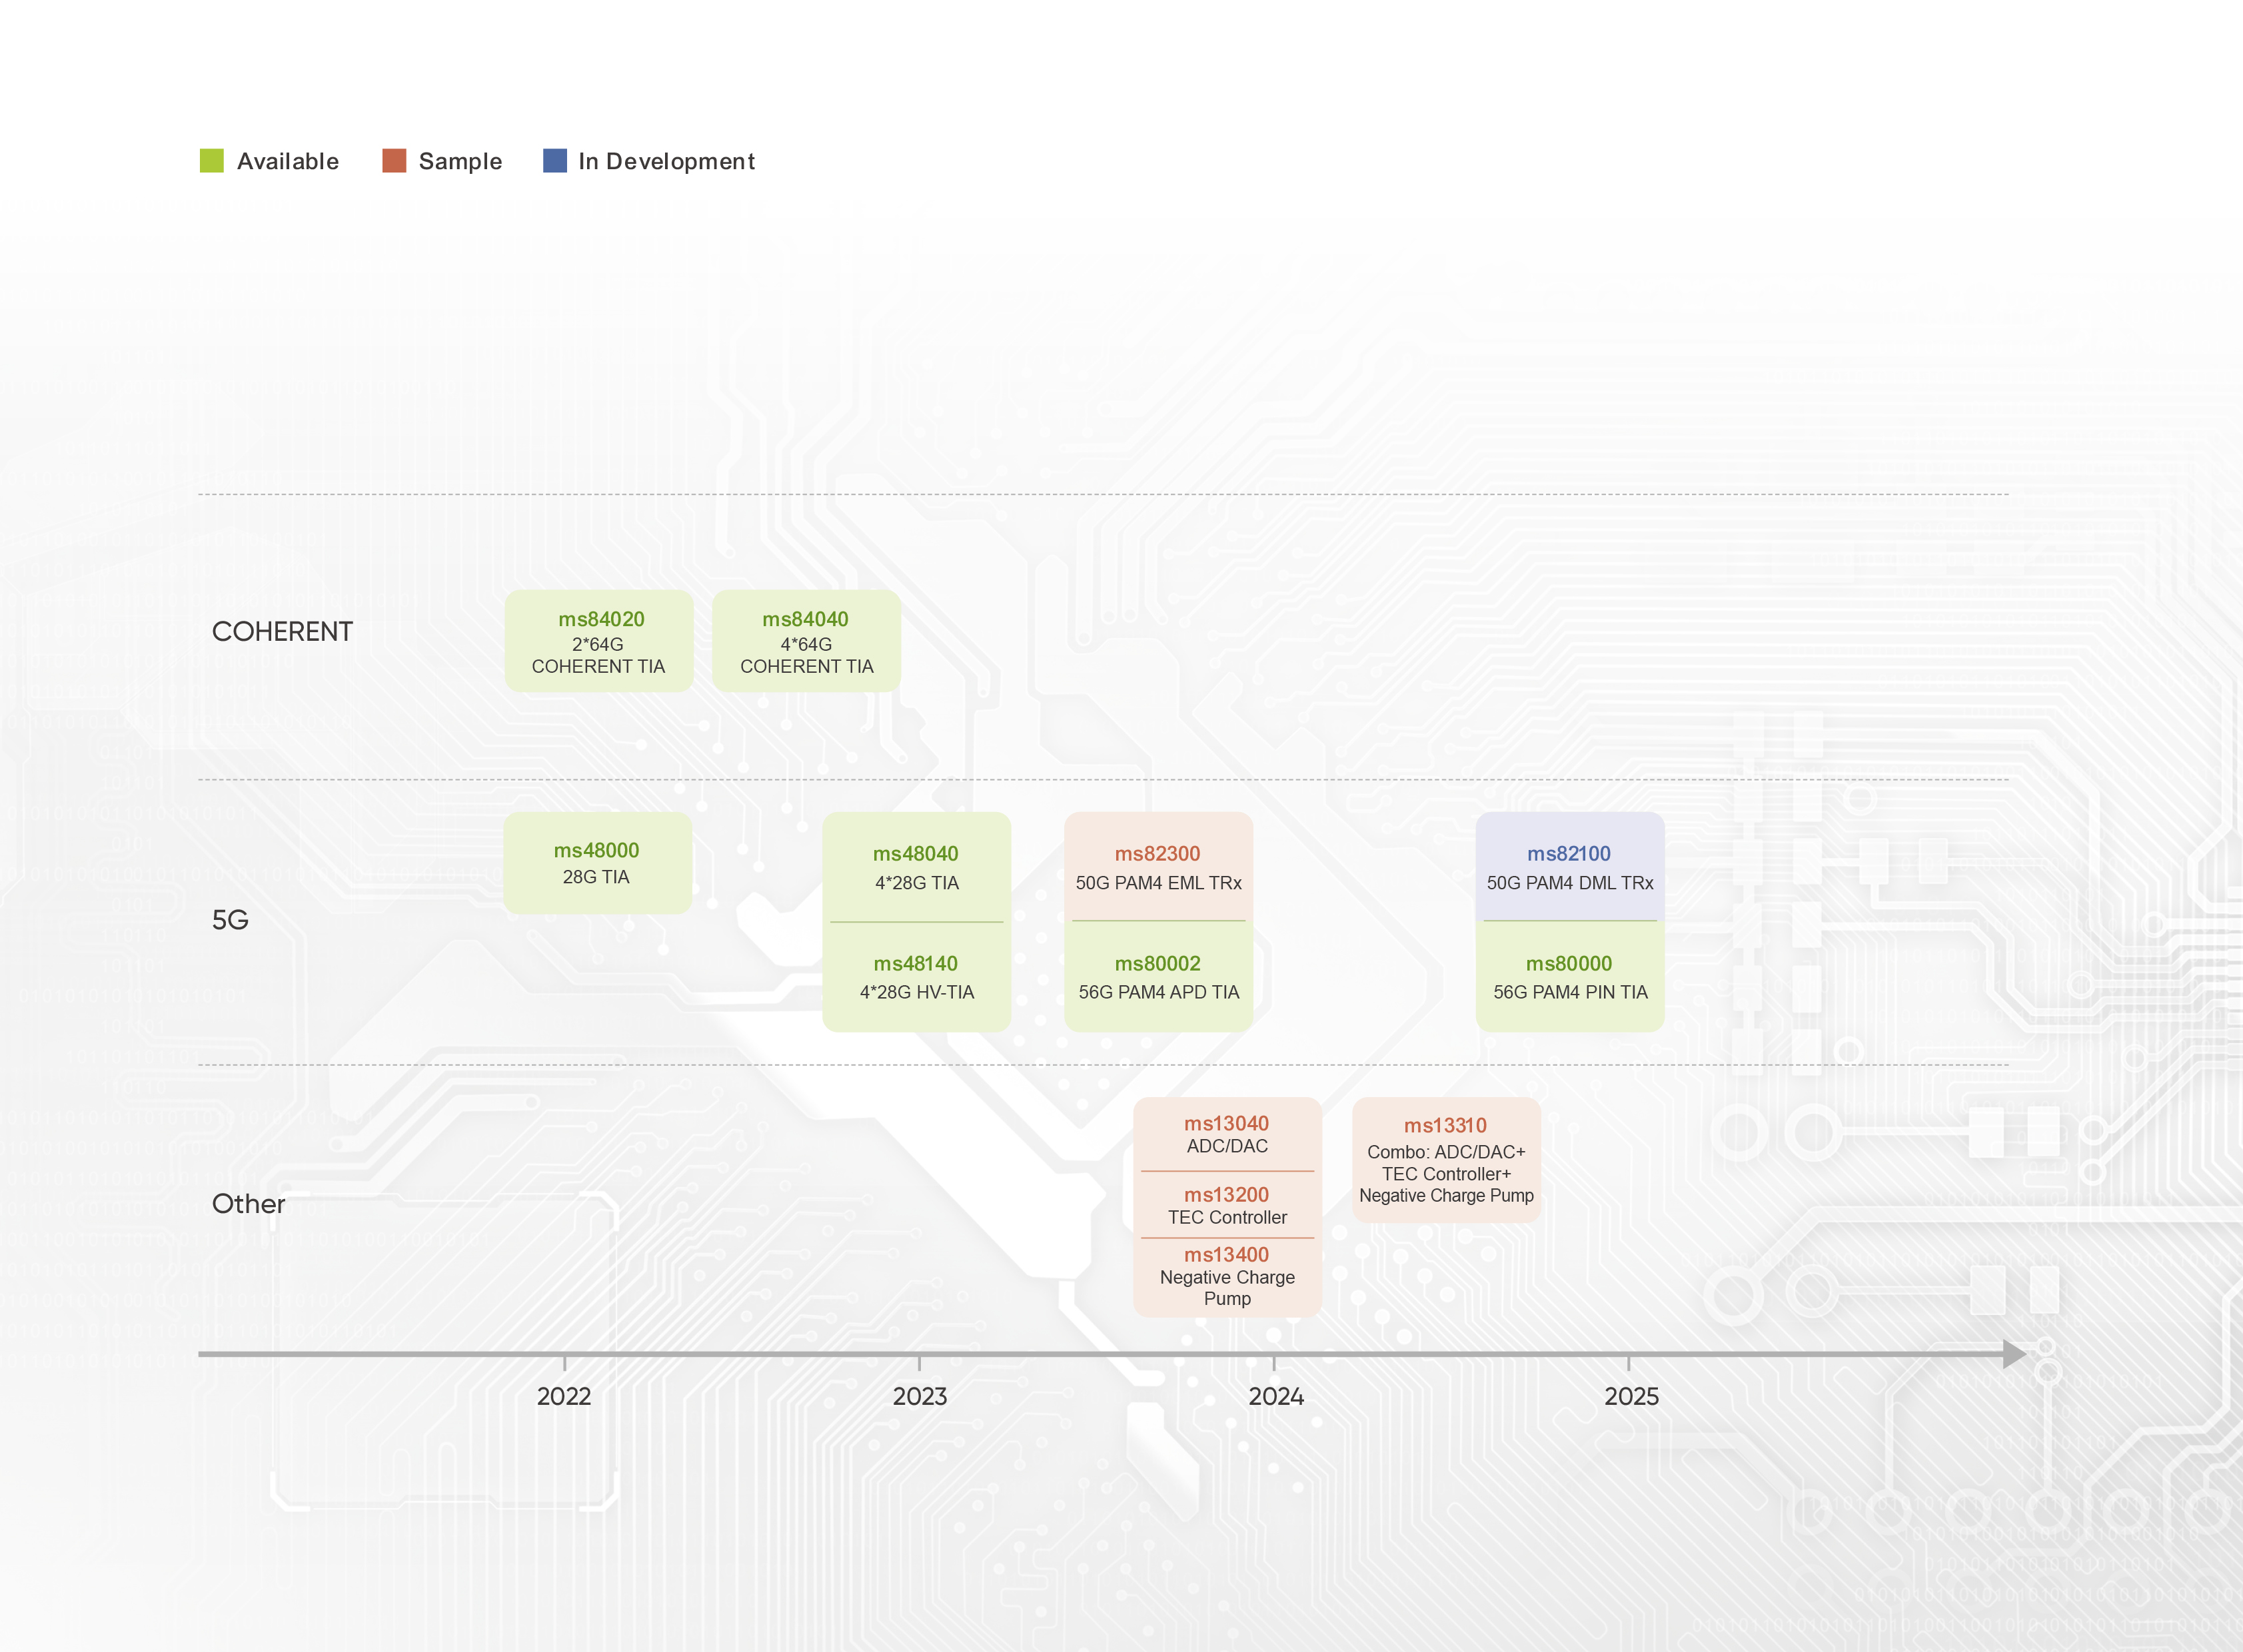Click the ms48140 4*28G HV-TIA entry
This screenshot has width=2243, height=1652.
coord(916,977)
